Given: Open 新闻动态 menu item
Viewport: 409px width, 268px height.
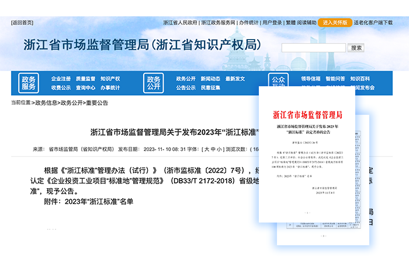Looking at the screenshot, I should coord(210,79).
